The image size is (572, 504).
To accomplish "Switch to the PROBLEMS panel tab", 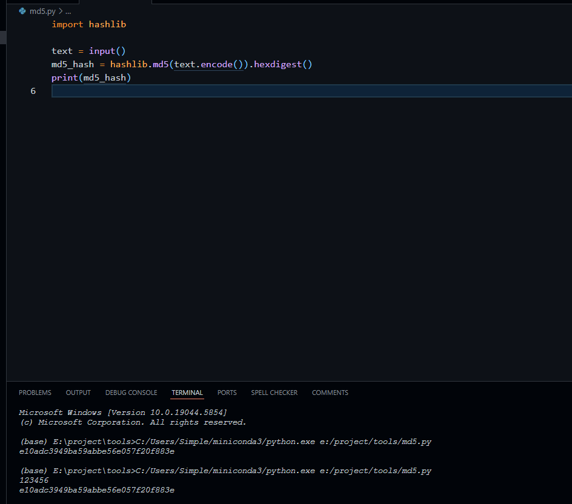I will [x=35, y=393].
